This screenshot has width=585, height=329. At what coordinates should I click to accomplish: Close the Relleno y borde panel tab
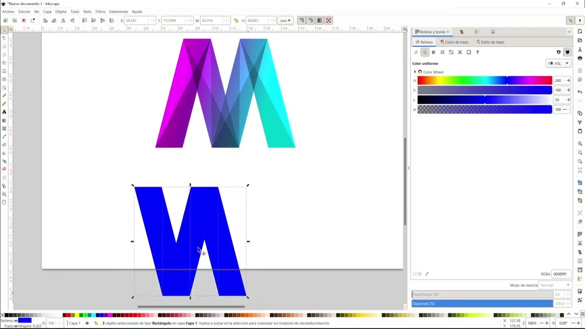tap(448, 32)
